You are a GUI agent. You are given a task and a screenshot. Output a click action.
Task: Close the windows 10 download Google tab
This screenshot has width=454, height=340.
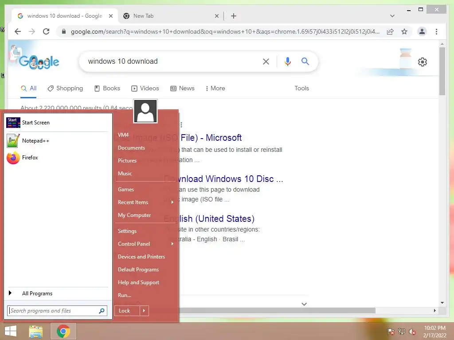tap(110, 16)
